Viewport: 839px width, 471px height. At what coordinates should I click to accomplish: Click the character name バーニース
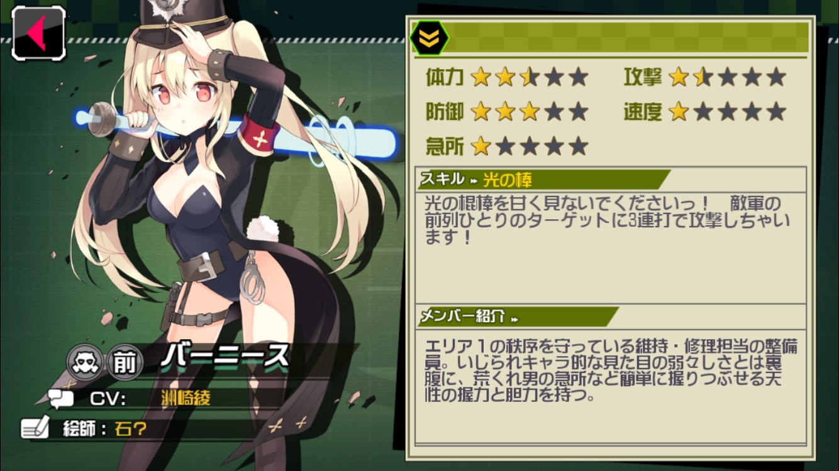click(x=225, y=357)
